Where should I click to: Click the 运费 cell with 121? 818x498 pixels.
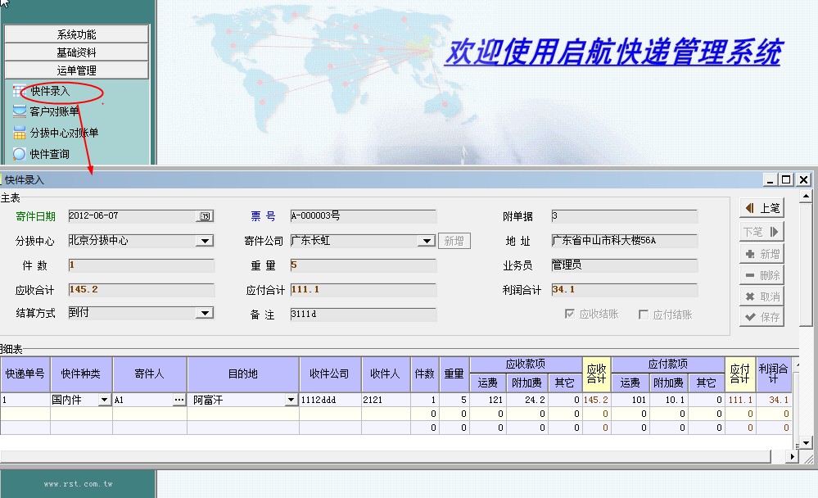(x=488, y=400)
